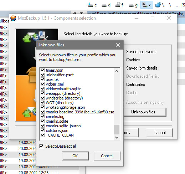The image size is (185, 174).
Task: Click Next button in MozBackup wizard
Action: coord(131,133)
